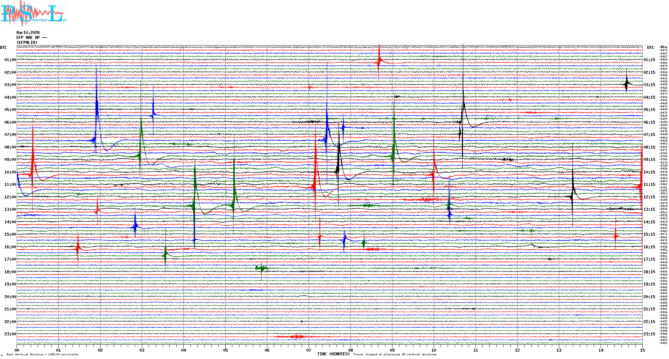The image size is (669, 359).
Task: Click the red burst on the 23:15 trace
Action: click(x=296, y=337)
